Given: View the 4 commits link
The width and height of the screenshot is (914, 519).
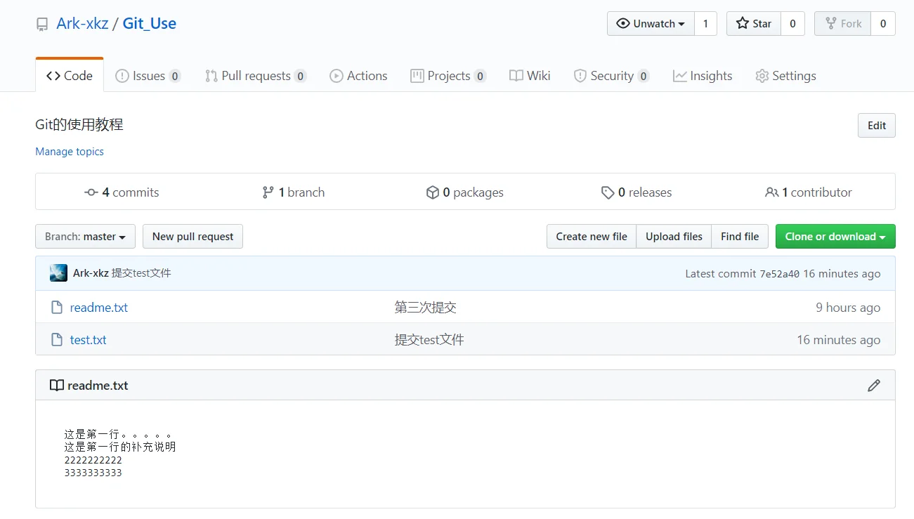Looking at the screenshot, I should coord(122,192).
